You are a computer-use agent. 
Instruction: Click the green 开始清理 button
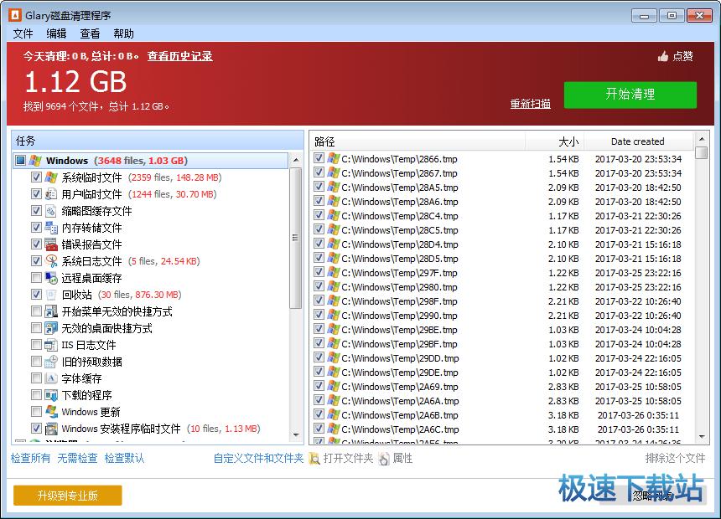coord(630,95)
